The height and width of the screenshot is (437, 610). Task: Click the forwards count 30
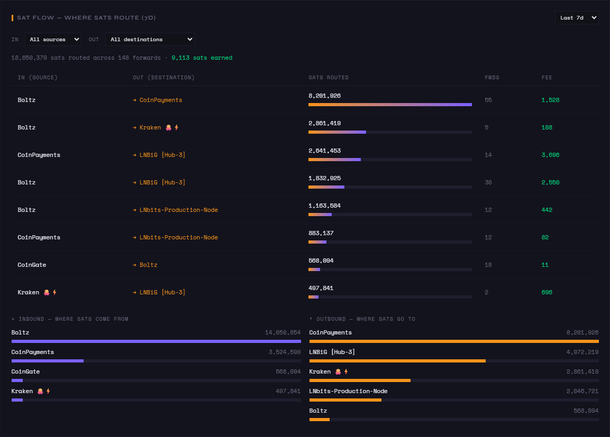488,183
